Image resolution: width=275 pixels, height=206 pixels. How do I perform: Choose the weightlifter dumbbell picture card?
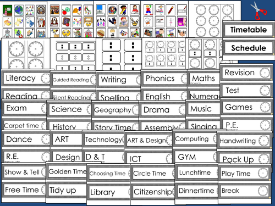click(x=182, y=33)
